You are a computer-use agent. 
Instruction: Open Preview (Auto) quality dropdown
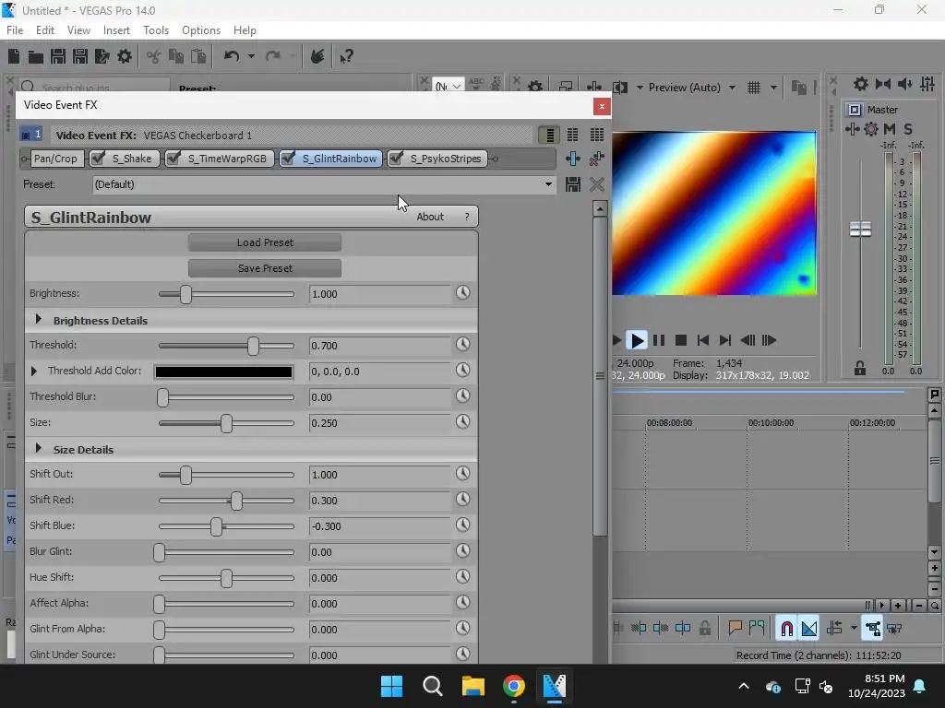tap(732, 88)
